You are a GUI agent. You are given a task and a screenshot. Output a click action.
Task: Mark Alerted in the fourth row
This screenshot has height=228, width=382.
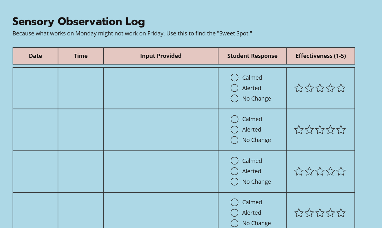[235, 213]
